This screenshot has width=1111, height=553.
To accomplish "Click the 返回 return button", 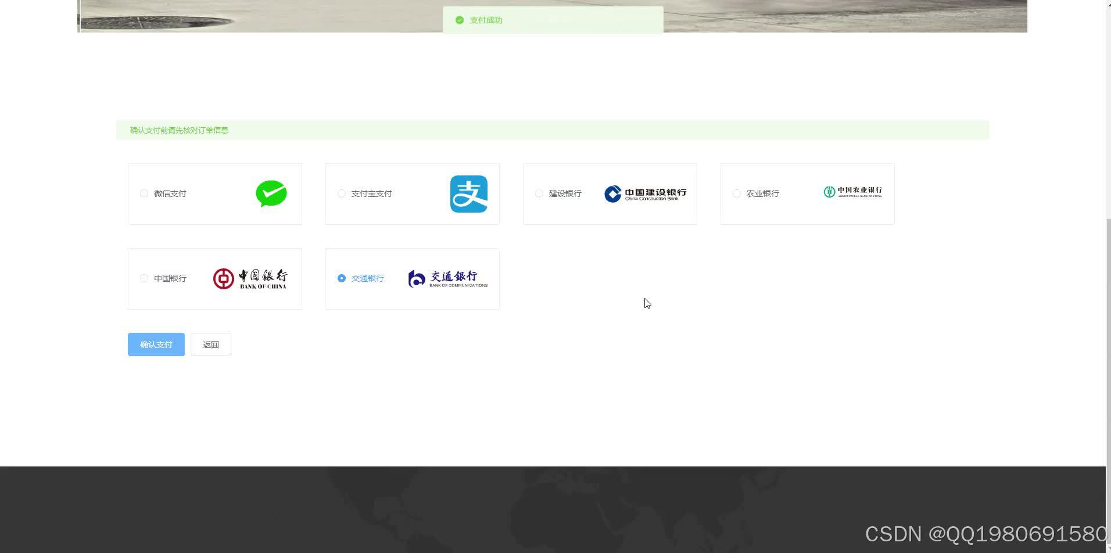I will (x=210, y=344).
